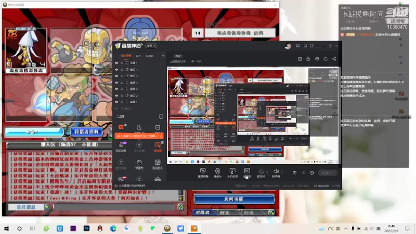
Task: Open Premiere Pro from taskbar
Action: pyautogui.click(x=73, y=228)
